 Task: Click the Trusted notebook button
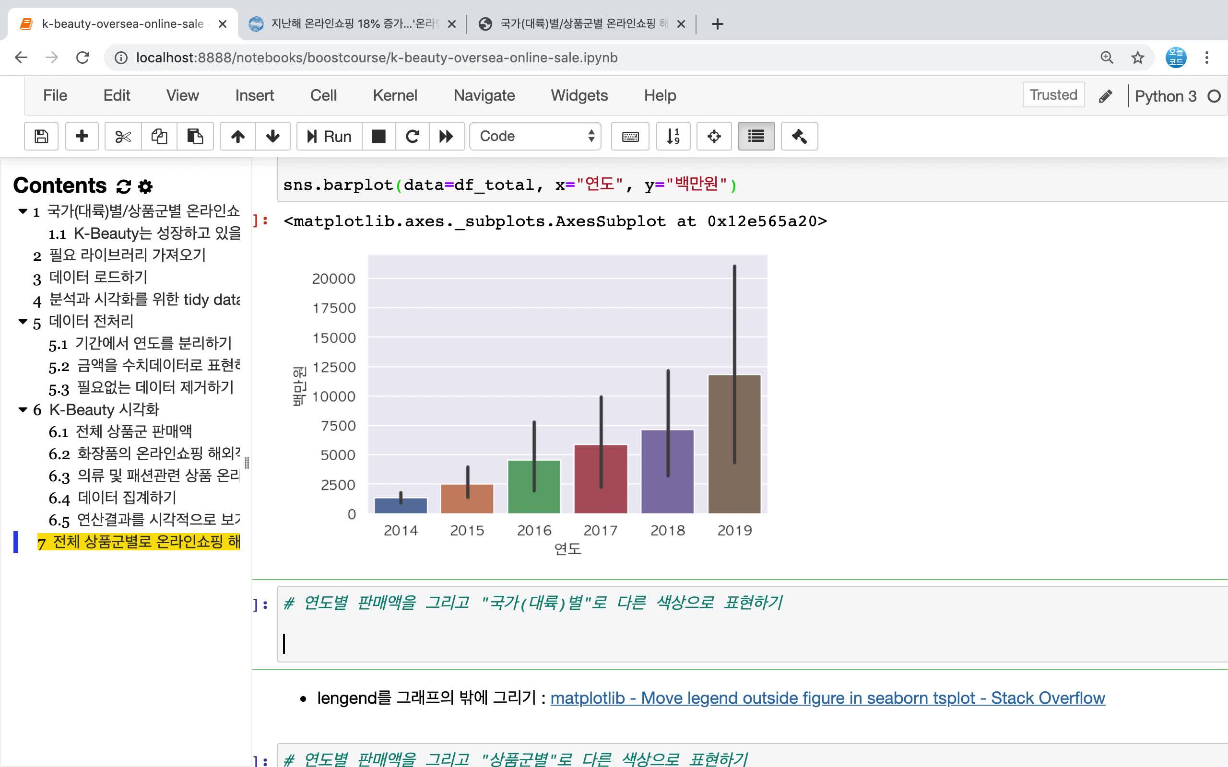[1053, 95]
